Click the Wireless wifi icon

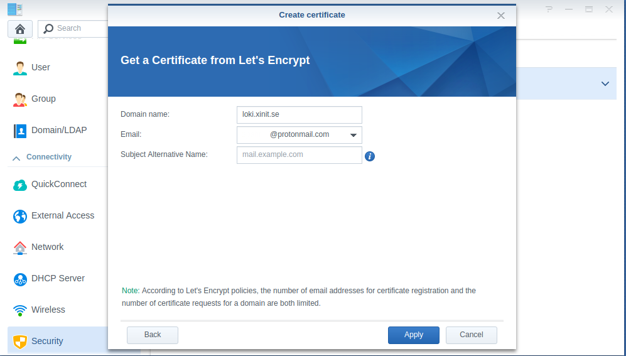(x=19, y=310)
